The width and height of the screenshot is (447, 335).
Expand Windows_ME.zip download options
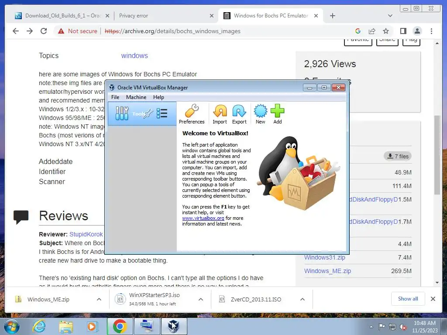[x=99, y=299]
